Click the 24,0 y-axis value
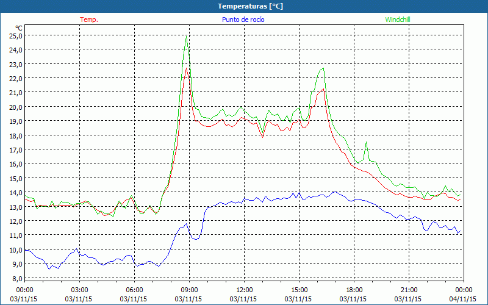Image resolution: width=488 pixels, height=305 pixels. click(16, 50)
